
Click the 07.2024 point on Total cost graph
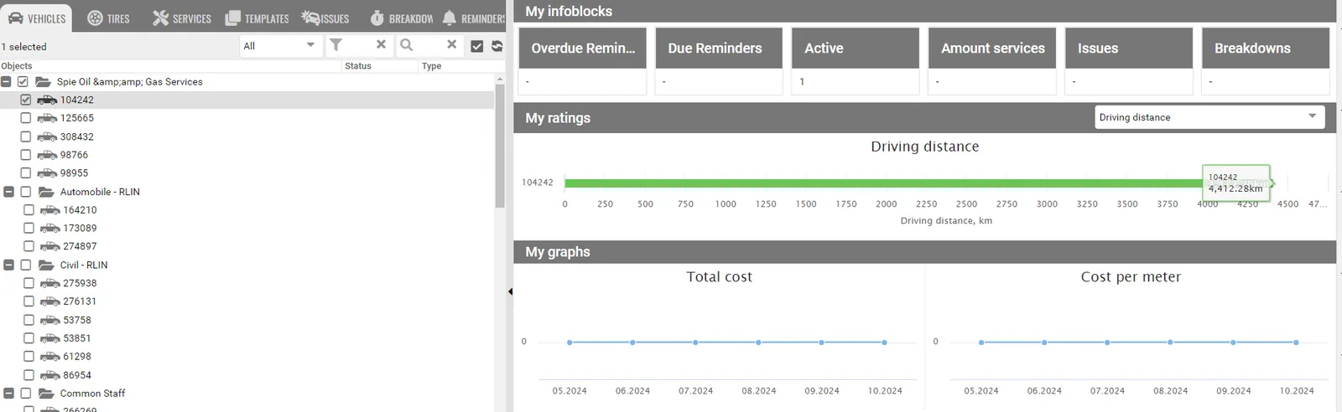point(695,342)
